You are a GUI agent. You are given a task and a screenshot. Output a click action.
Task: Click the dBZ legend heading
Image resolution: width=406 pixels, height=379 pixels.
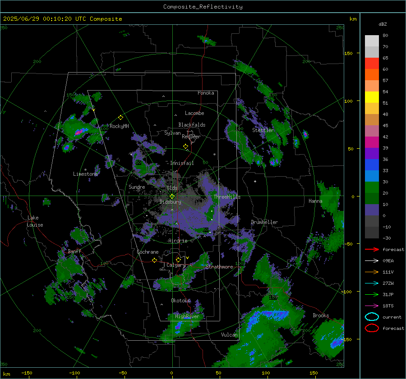(383, 24)
